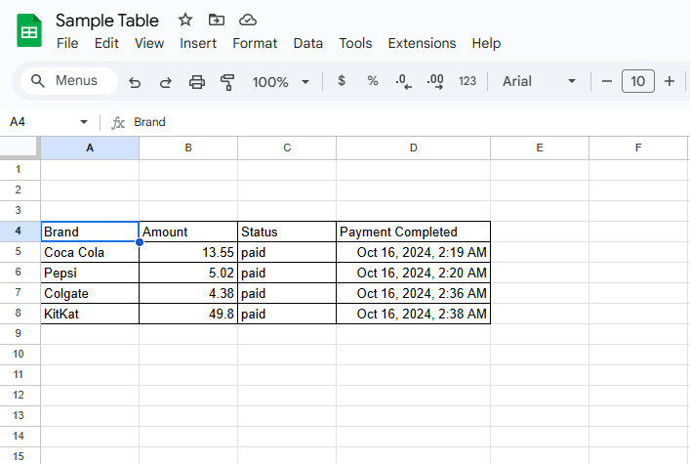Select the 2:19 AM payment date cell

413,252
